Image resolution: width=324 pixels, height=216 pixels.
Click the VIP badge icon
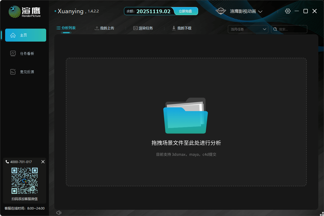(221, 11)
